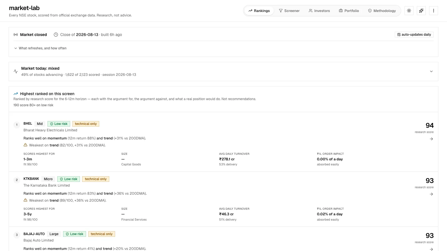Open the Portfolio tab

349,11
